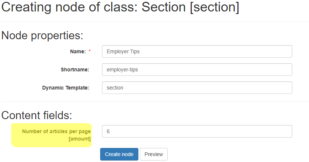Click the Content fields heading
This screenshot has height=162, width=309.
[x=37, y=115]
